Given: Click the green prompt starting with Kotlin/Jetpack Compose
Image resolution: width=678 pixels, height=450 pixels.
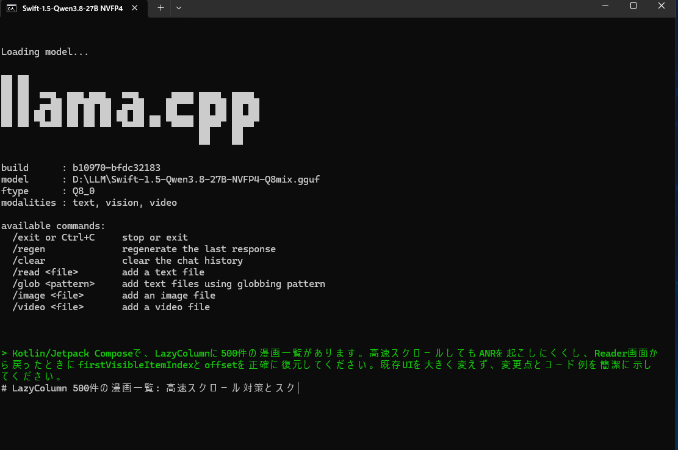Looking at the screenshot, I should (x=330, y=365).
